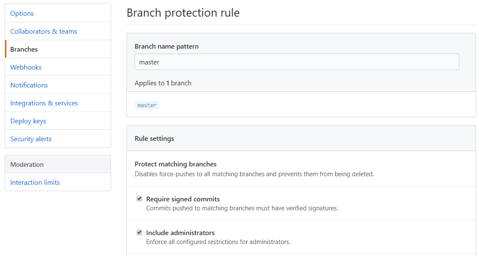This screenshot has width=479, height=256.
Task: Click the Rule settings header
Action: pos(154,138)
